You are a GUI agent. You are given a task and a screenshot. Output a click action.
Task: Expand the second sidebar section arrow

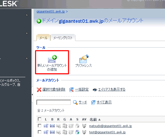(27, 33)
